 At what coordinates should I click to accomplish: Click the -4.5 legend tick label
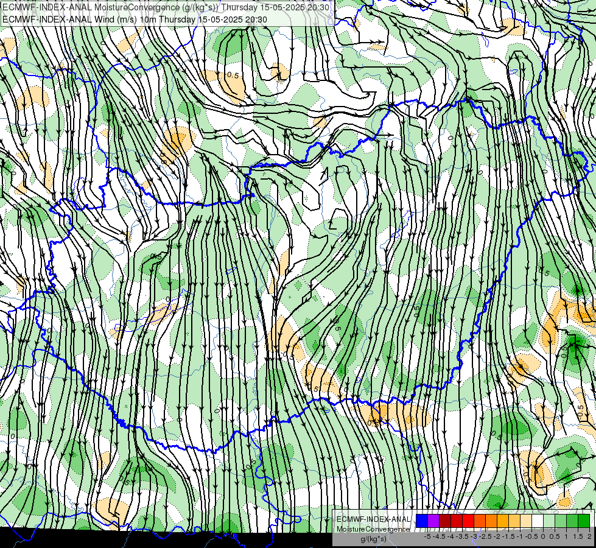tap(440, 536)
